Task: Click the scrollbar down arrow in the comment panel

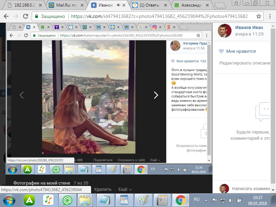Action: pyautogui.click(x=273, y=190)
